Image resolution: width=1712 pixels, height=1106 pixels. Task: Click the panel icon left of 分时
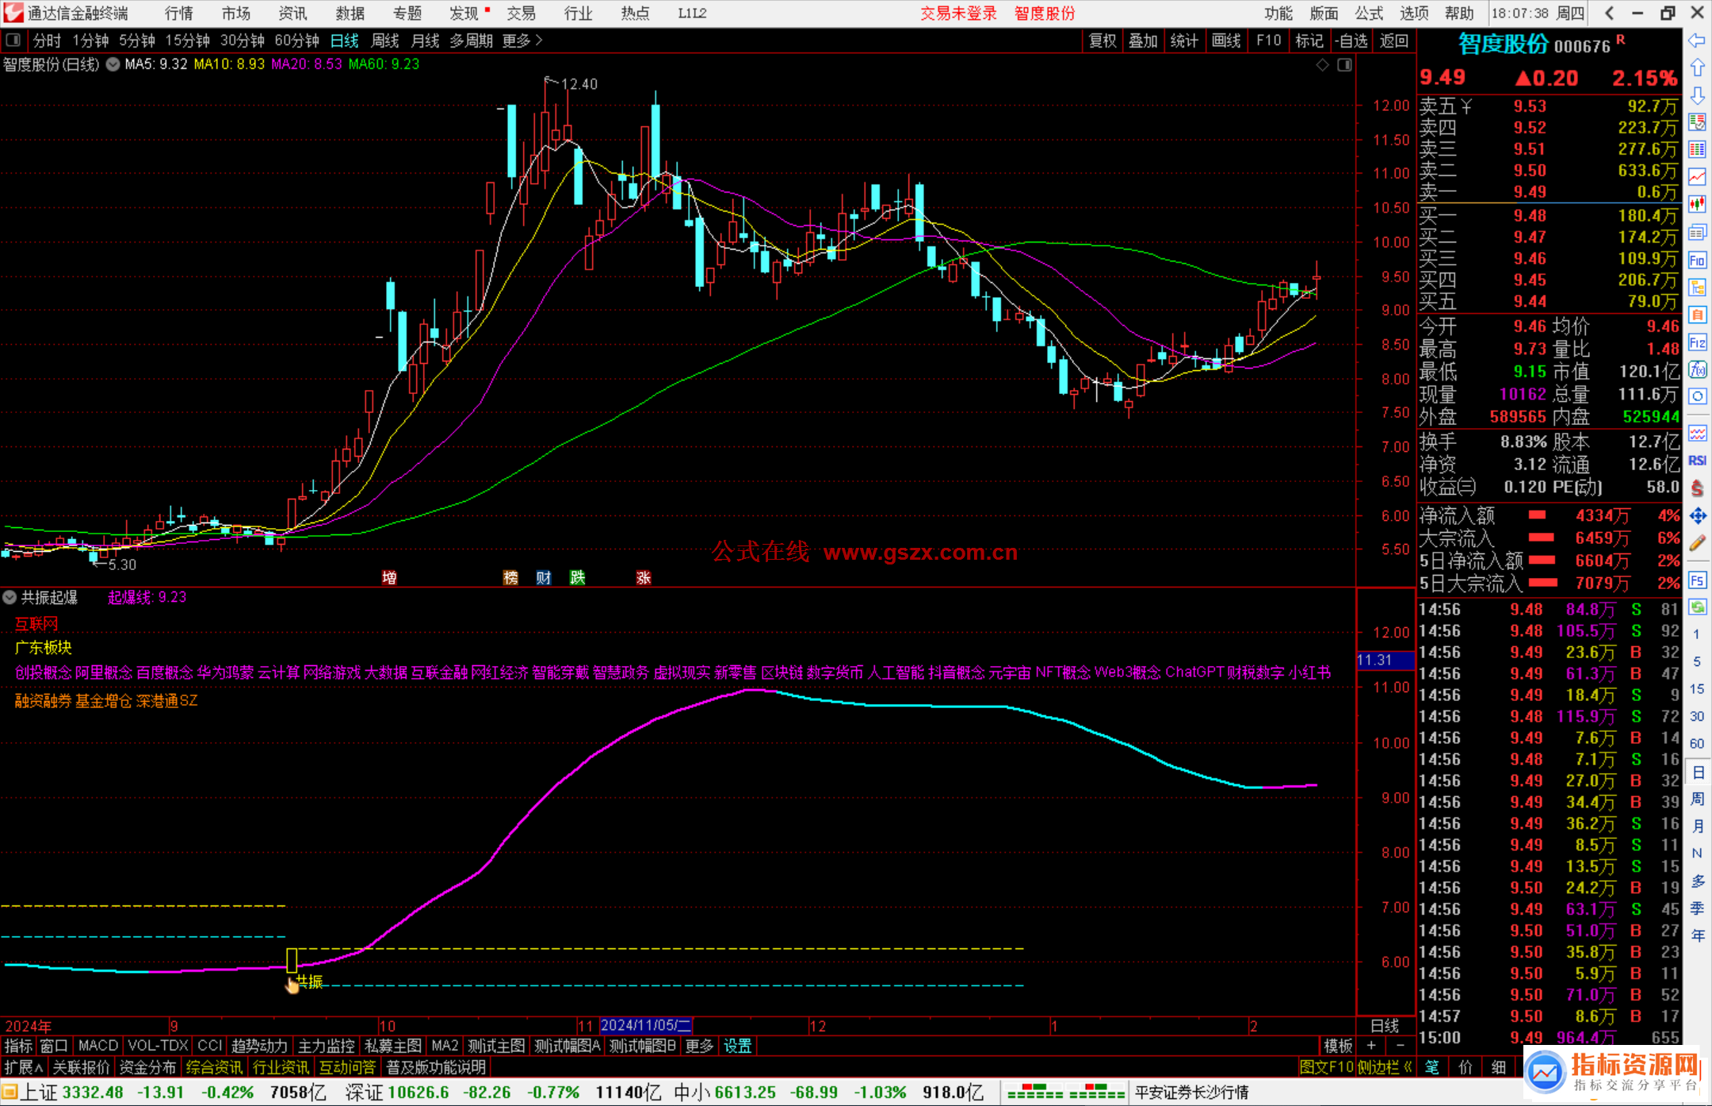pyautogui.click(x=13, y=40)
